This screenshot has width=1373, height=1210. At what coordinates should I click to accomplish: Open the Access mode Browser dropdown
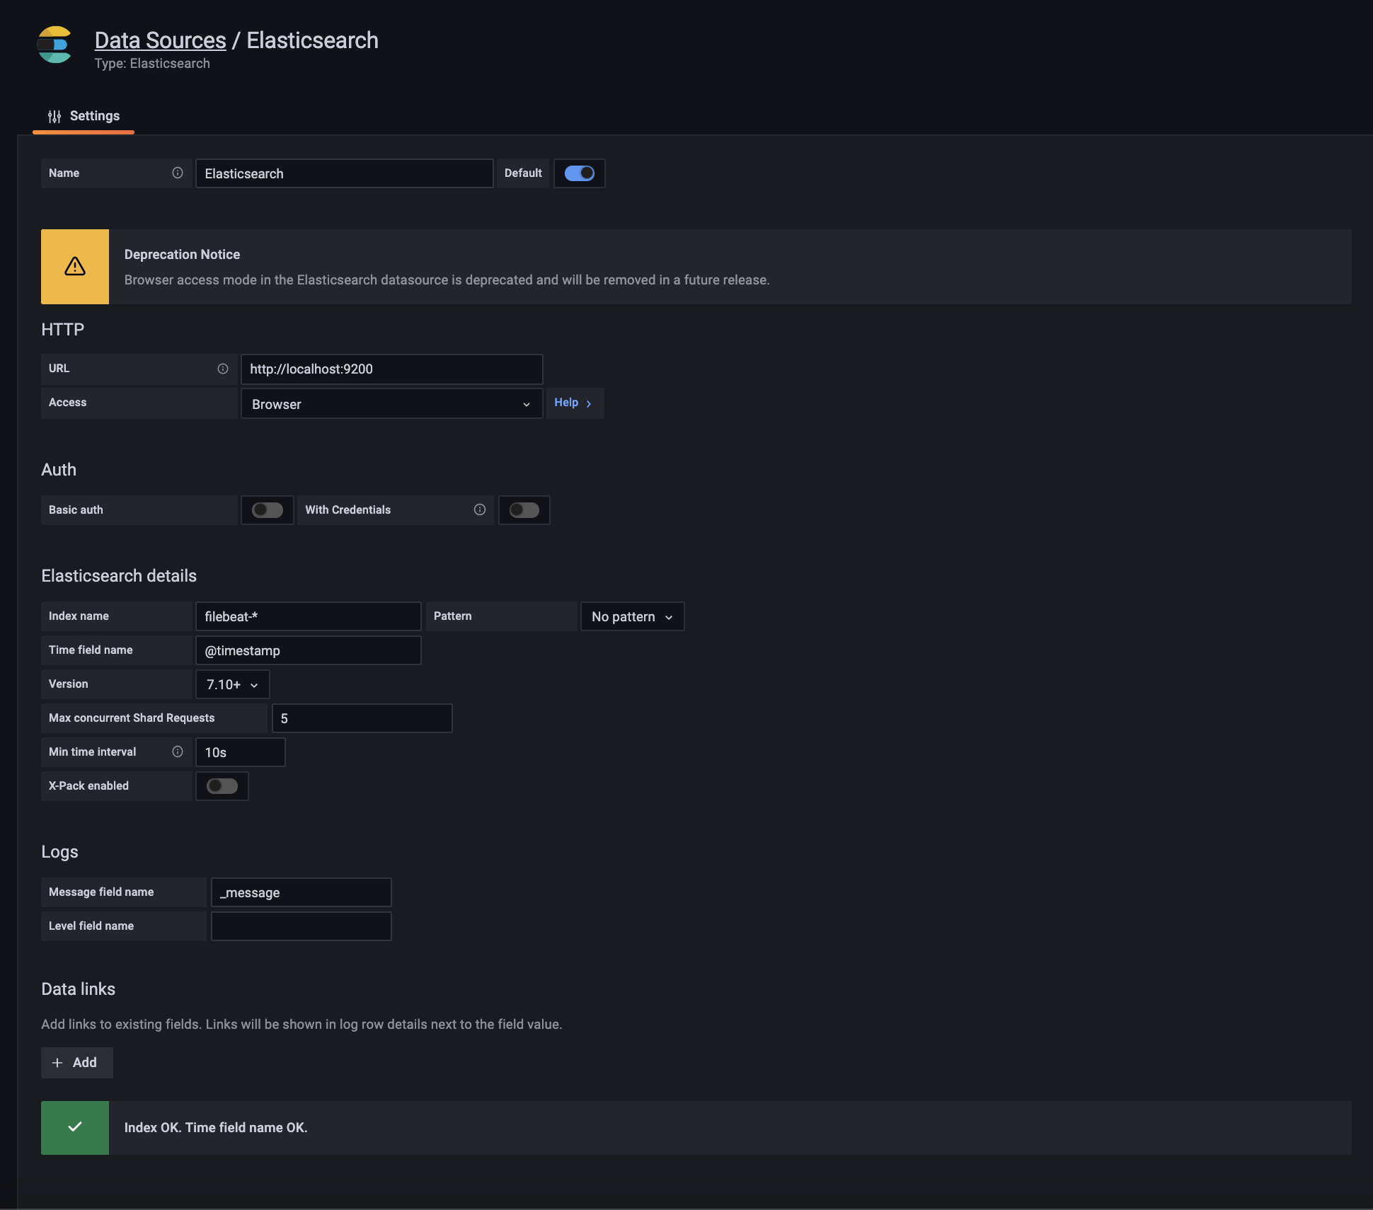(391, 404)
